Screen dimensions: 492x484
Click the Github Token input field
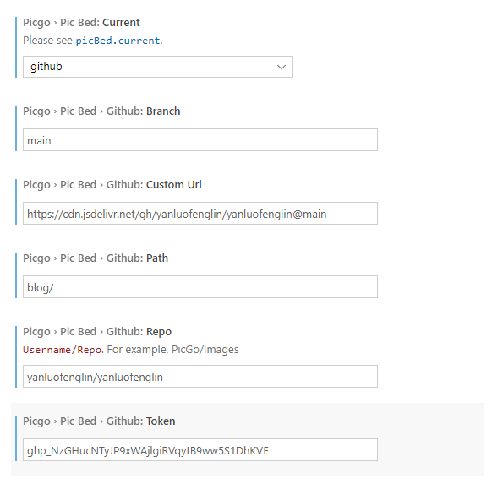200,450
